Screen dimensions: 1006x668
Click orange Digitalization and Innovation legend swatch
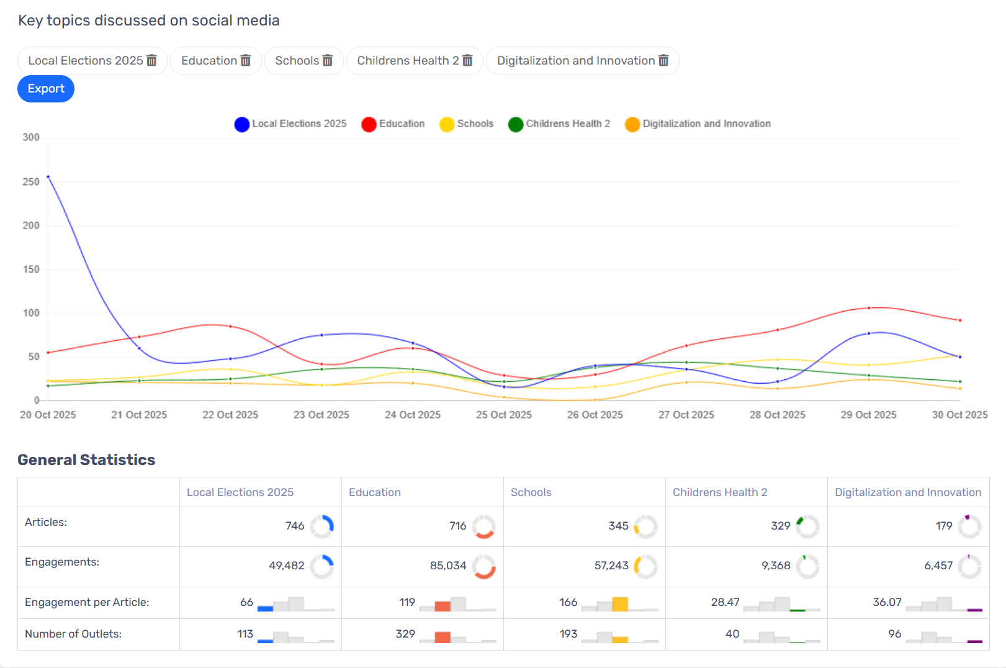(x=632, y=124)
